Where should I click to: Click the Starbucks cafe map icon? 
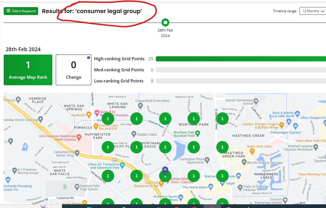click(89, 114)
